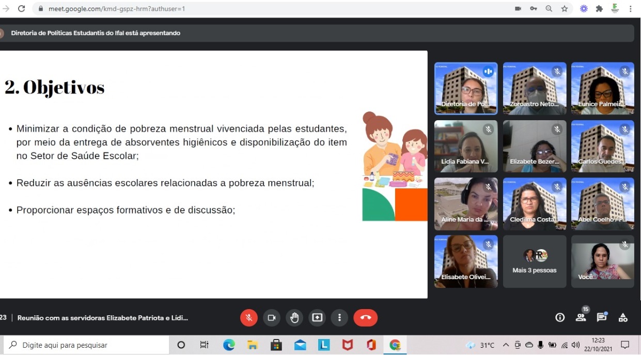The height and width of the screenshot is (355, 641).
Task: Open the chat messages panel
Action: click(x=602, y=317)
